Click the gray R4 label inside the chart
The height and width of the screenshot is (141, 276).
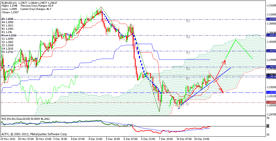coord(188,37)
